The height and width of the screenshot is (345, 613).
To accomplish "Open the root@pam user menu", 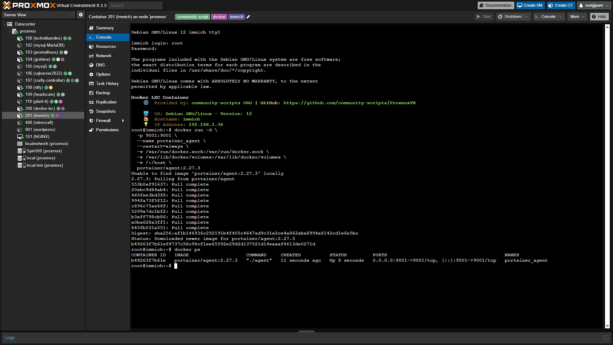I will pos(594,5).
